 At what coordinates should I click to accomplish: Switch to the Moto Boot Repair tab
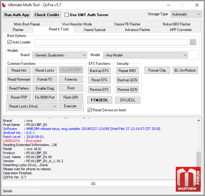pos(27,24)
